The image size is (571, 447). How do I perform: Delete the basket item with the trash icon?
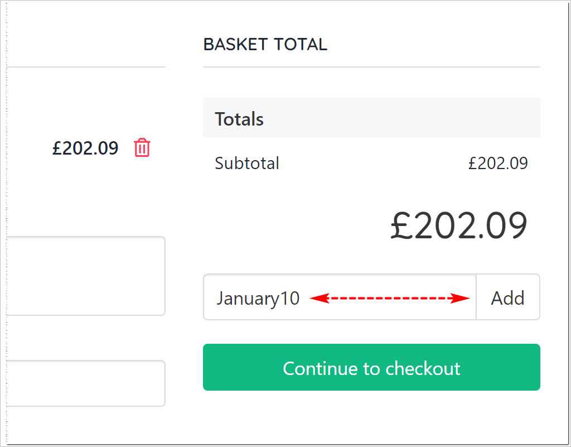(x=142, y=147)
